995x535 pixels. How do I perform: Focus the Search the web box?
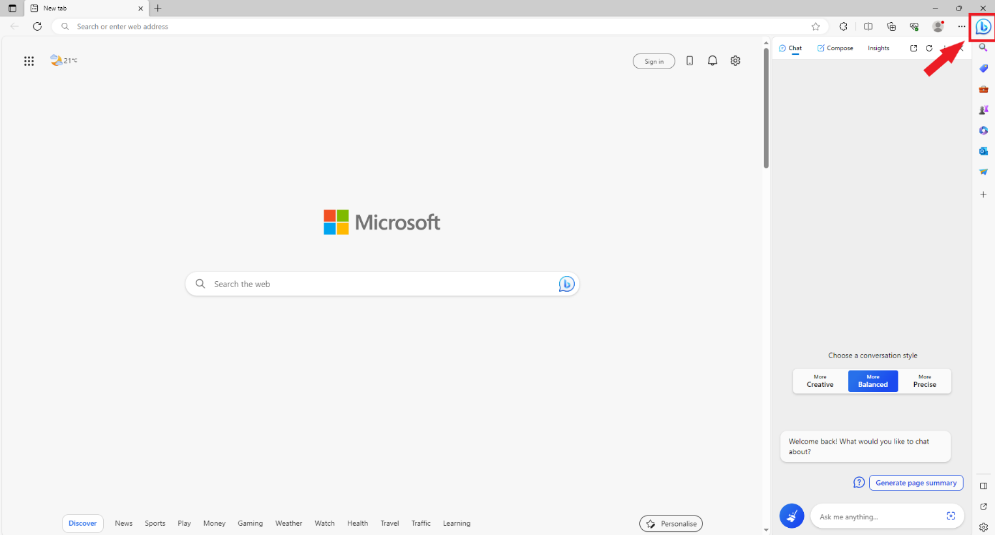(x=382, y=284)
